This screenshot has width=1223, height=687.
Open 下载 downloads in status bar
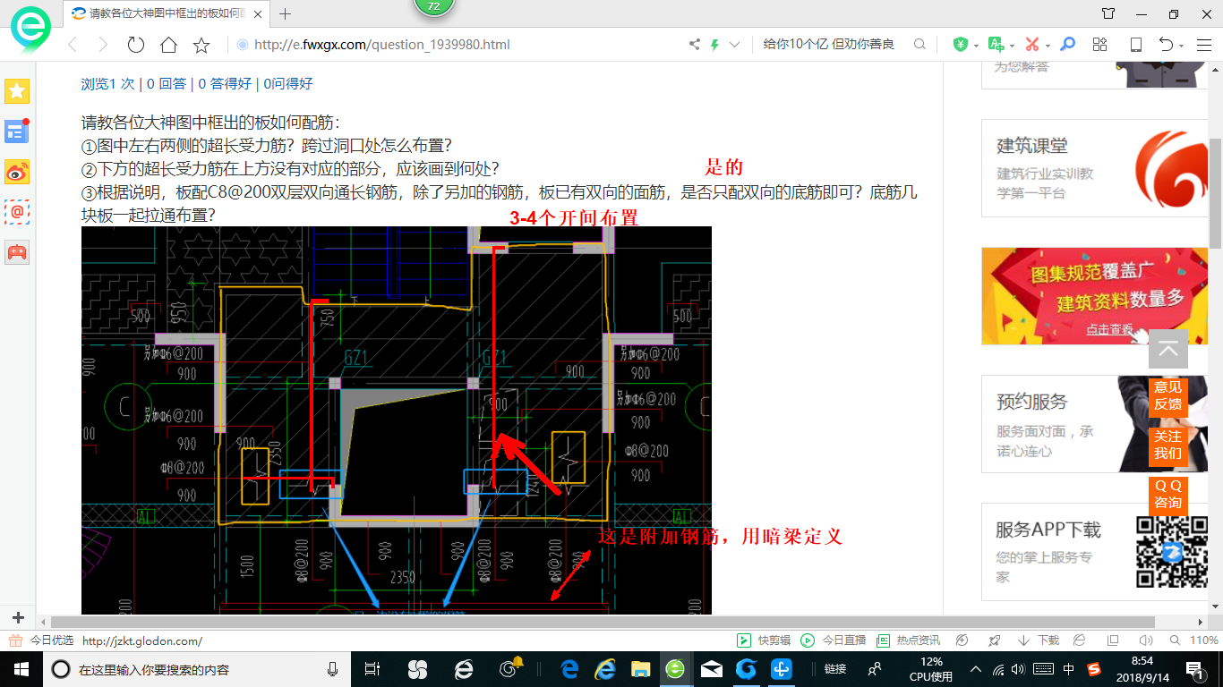click(x=1039, y=640)
